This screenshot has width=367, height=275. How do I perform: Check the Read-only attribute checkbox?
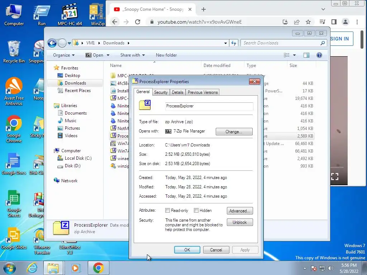[x=168, y=211]
